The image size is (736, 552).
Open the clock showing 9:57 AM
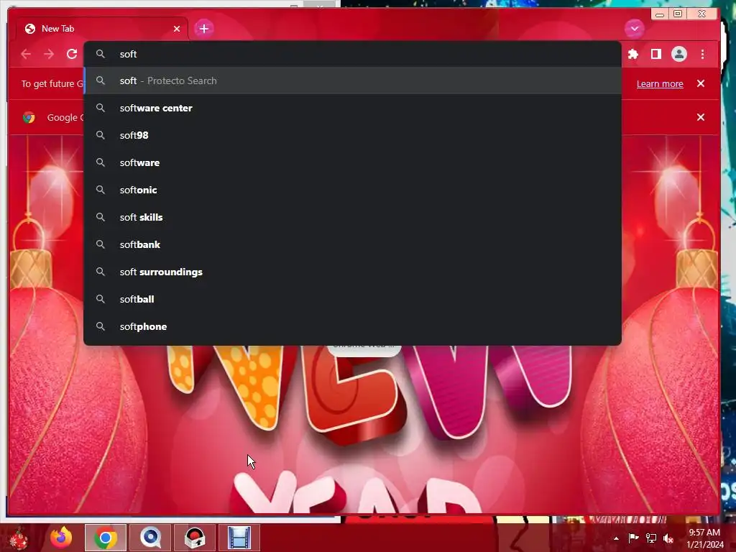point(704,538)
